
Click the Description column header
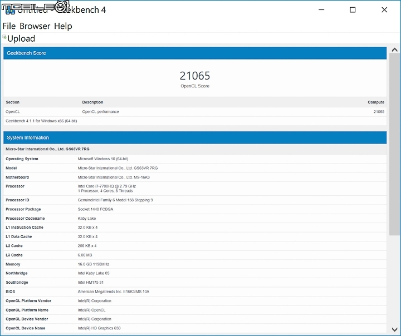pos(92,102)
